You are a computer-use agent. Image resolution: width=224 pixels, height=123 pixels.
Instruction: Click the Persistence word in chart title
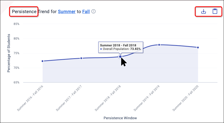coord(24,12)
